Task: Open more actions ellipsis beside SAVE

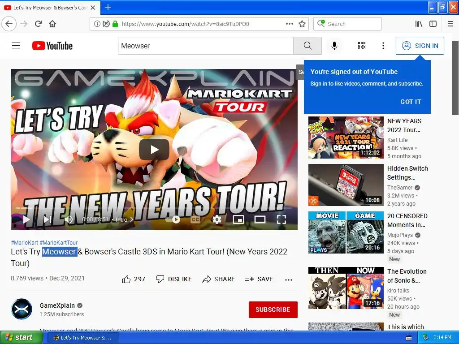Action: [x=289, y=279]
